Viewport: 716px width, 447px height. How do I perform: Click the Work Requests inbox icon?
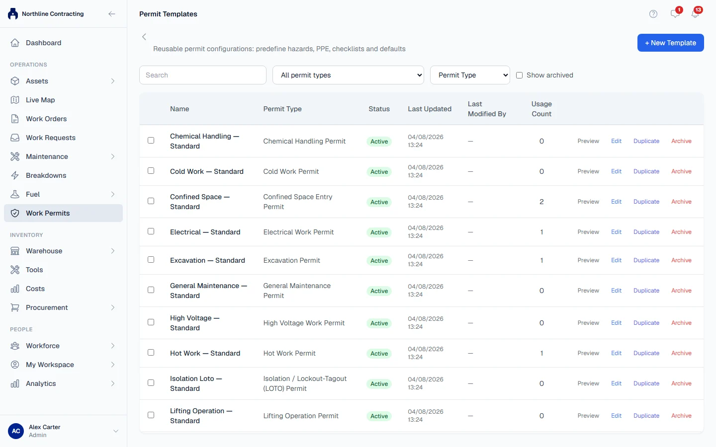15,138
